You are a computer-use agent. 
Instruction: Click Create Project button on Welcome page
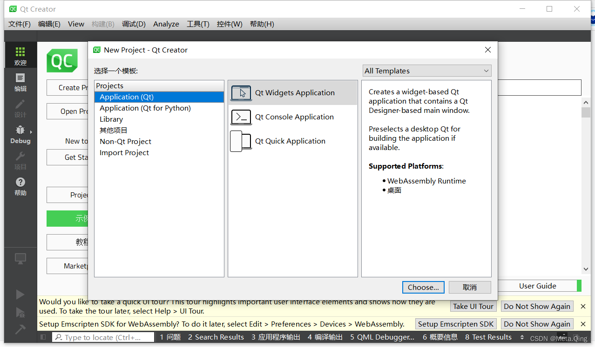[68, 87]
